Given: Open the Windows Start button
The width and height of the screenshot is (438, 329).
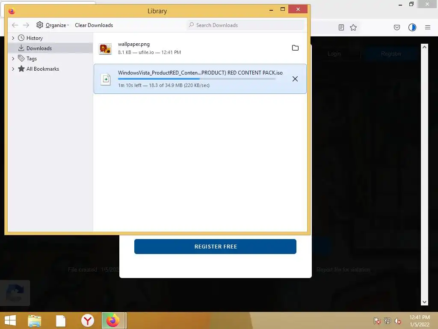Looking at the screenshot, I should click(10, 320).
